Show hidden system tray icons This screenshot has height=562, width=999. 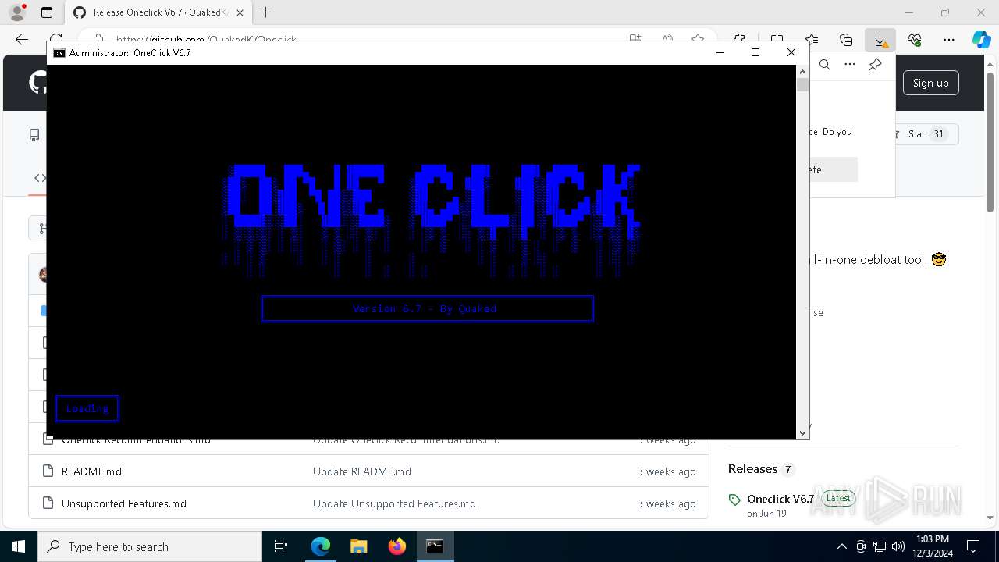[841, 546]
